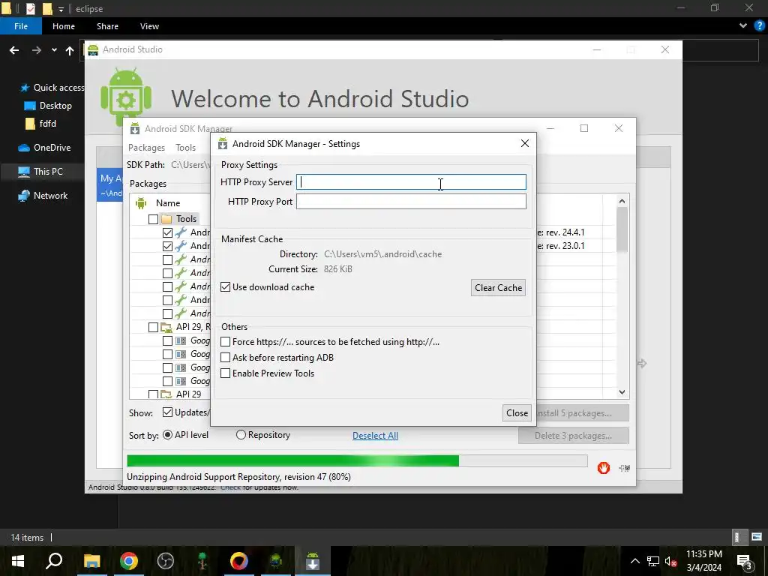The height and width of the screenshot is (576, 768).
Task: Click the packages list scrollbar thumb
Action: 622,229
